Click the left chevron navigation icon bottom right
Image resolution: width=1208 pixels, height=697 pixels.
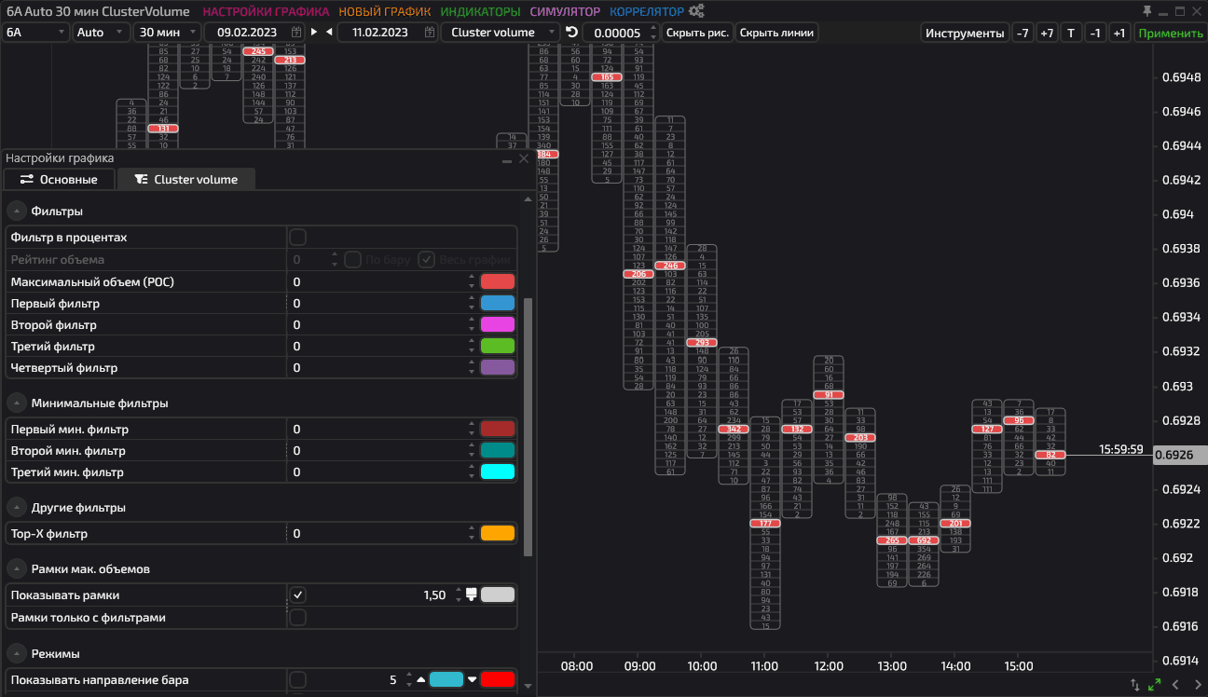(1176, 684)
